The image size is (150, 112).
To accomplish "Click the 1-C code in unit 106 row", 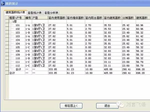I will click(27, 51).
